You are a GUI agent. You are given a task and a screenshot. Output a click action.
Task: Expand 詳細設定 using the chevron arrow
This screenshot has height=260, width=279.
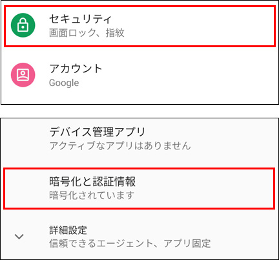point(19,237)
